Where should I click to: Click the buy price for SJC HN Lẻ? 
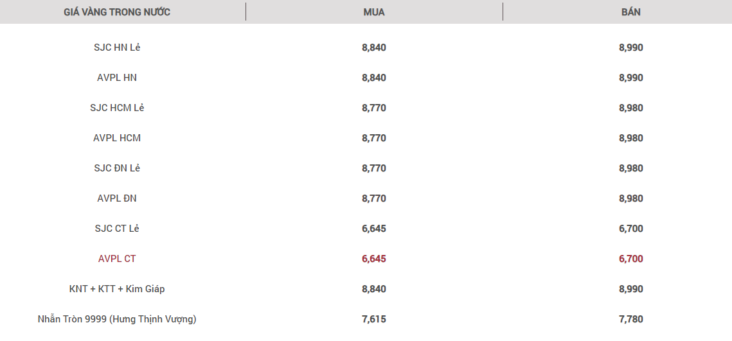tap(374, 48)
